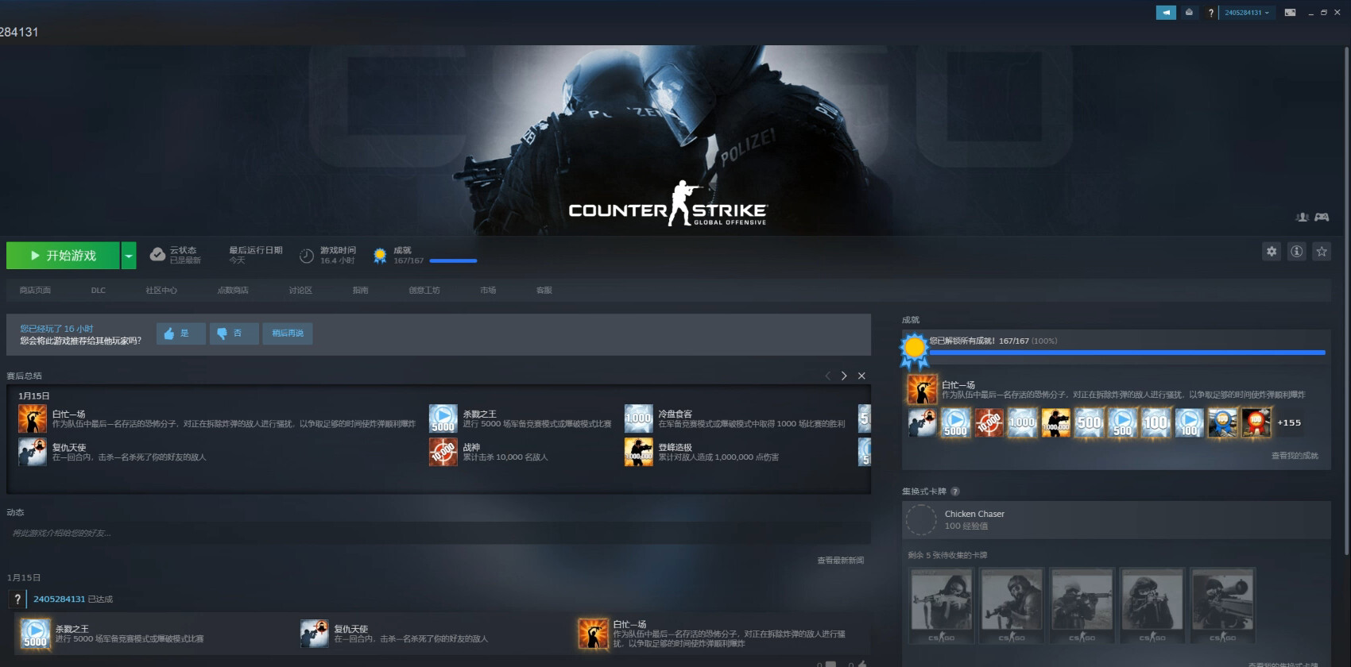Viewport: 1351px width, 667px height.
Task: Open the 创意工坊 tab
Action: [424, 291]
